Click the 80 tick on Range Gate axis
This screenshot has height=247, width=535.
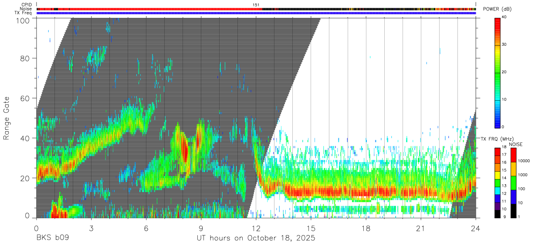tap(25, 58)
